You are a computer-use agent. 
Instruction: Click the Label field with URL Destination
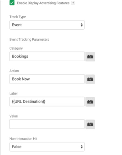[47, 102]
